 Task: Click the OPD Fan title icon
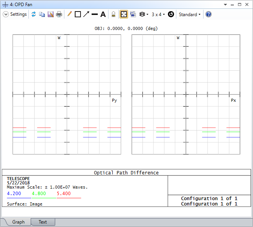point(5,5)
